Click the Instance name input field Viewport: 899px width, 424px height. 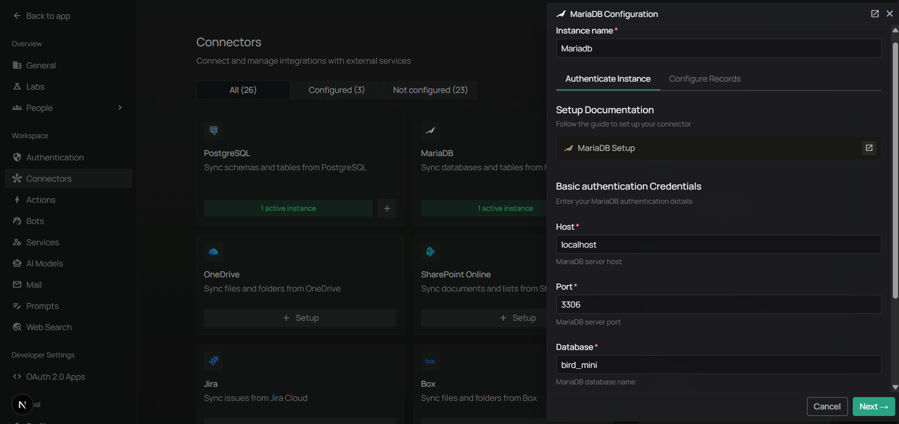718,48
